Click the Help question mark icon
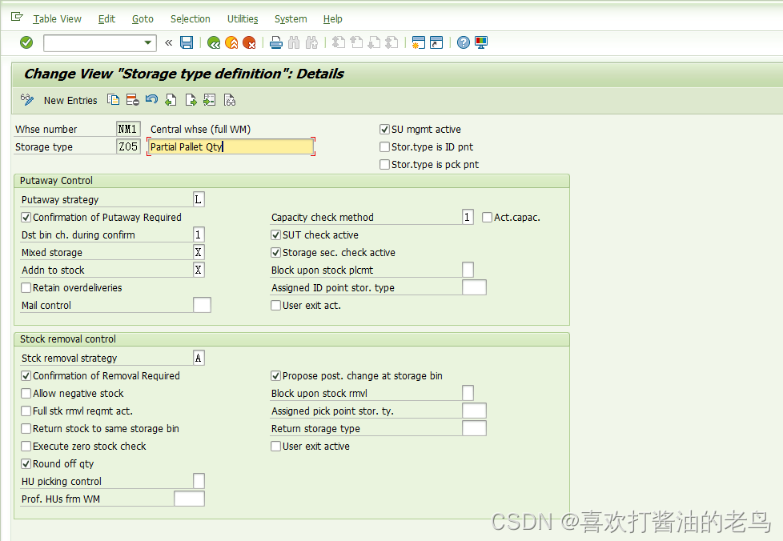 463,42
